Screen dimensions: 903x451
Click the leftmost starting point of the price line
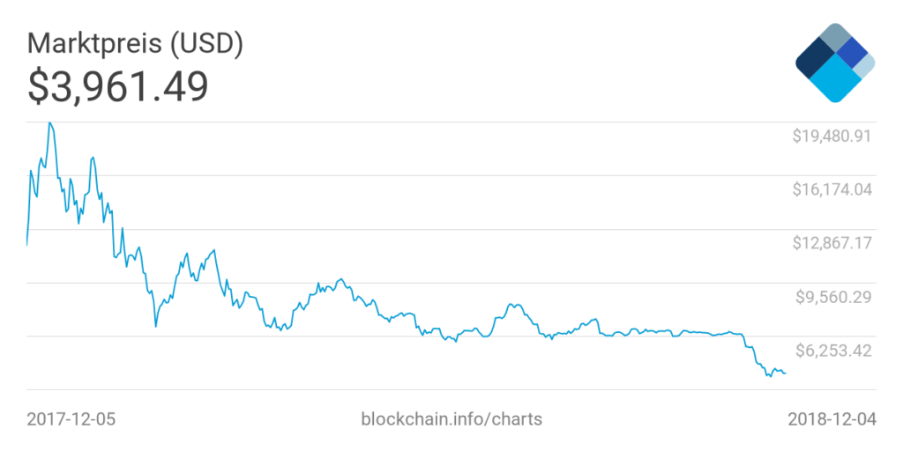coord(26,245)
